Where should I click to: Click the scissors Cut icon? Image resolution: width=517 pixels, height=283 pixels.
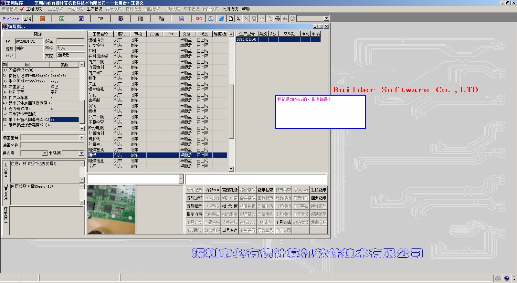238,19
